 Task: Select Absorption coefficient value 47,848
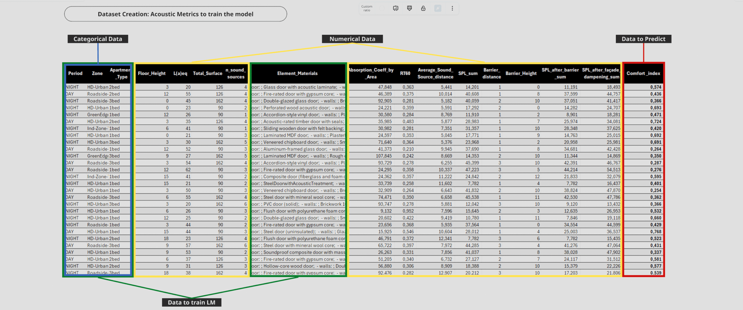[x=385, y=87]
